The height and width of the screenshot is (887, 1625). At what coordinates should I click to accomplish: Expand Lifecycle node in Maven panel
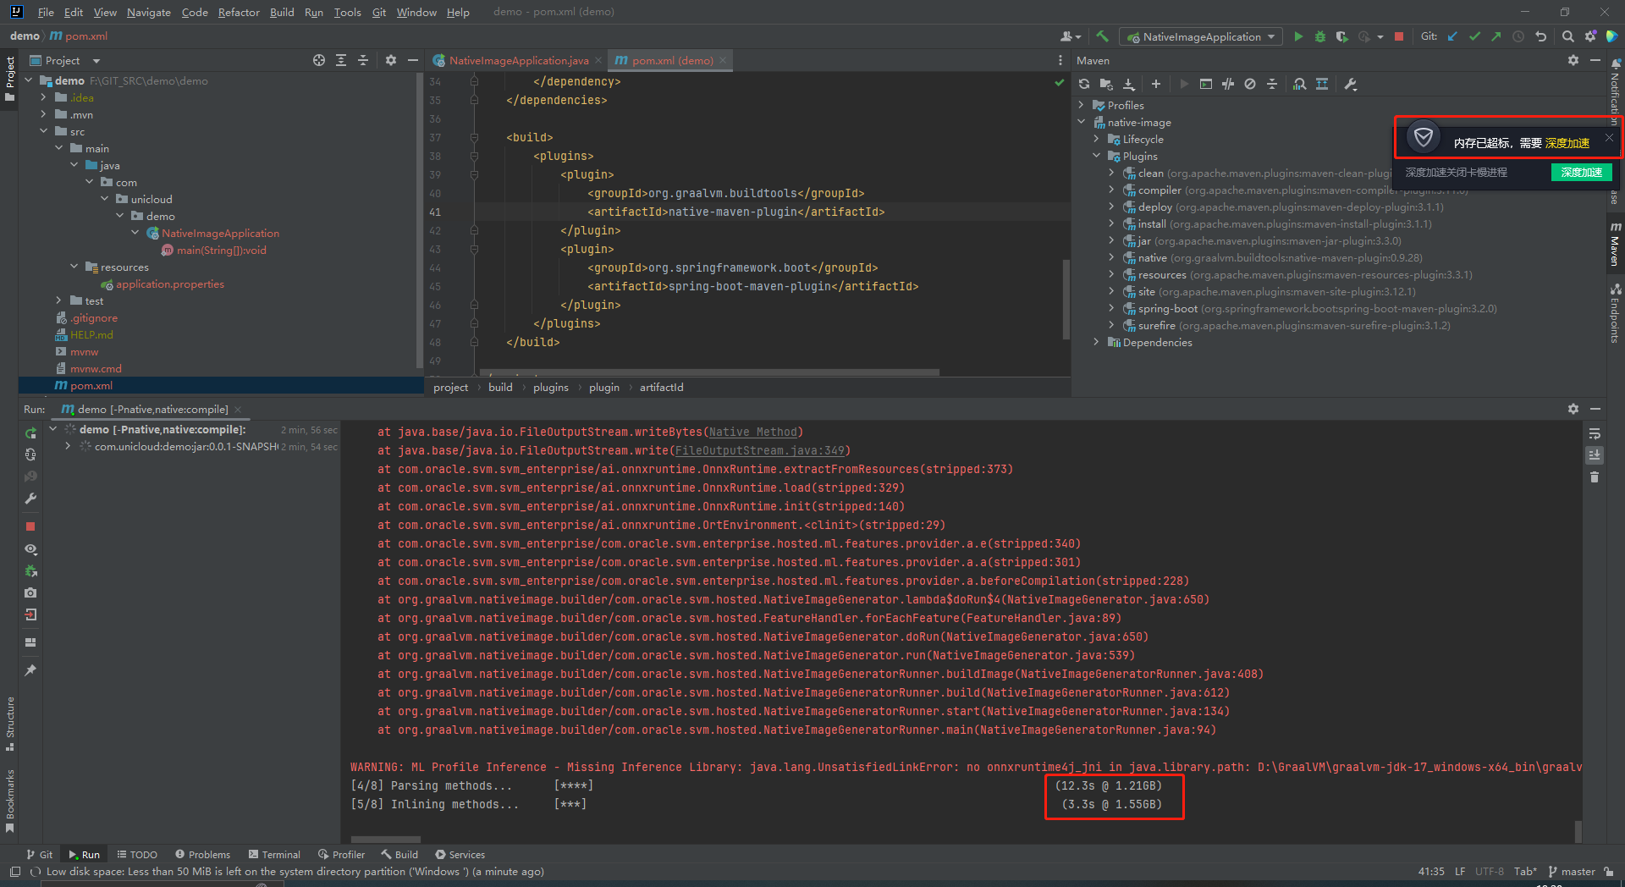click(1097, 139)
